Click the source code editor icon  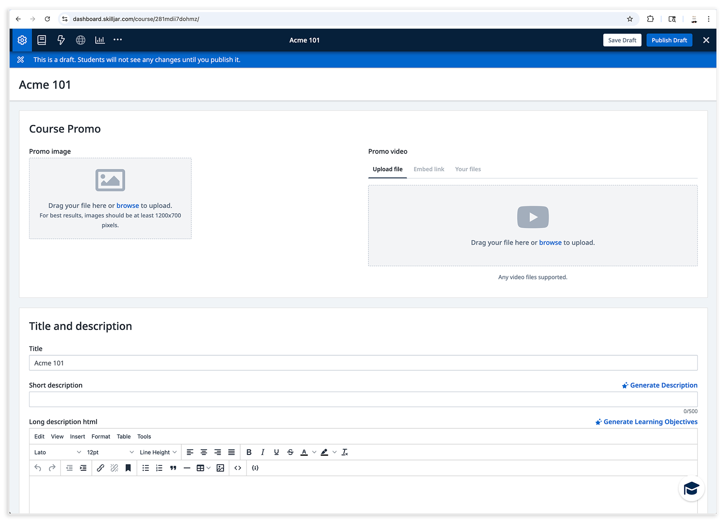point(238,468)
